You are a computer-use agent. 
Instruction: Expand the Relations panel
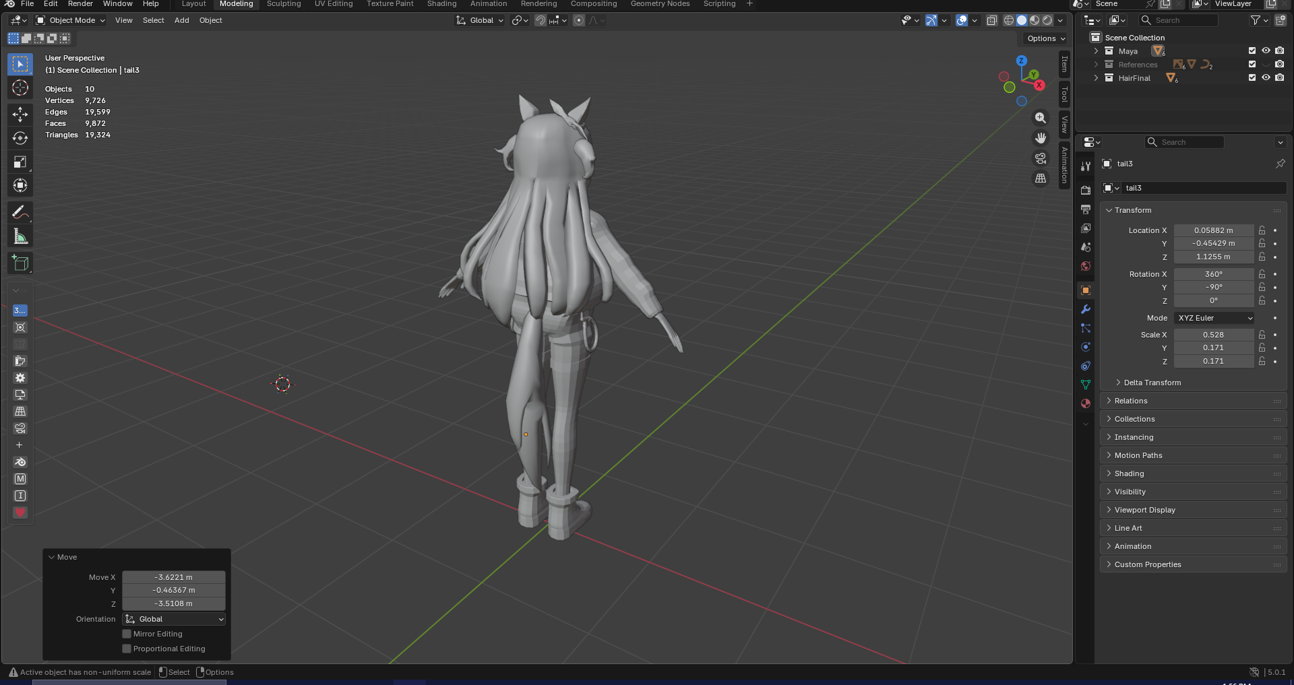point(1131,401)
